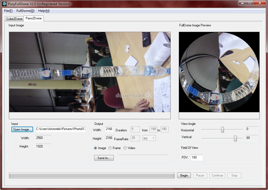Open the Help menu
This screenshot has height=190, width=268.
[44, 11]
